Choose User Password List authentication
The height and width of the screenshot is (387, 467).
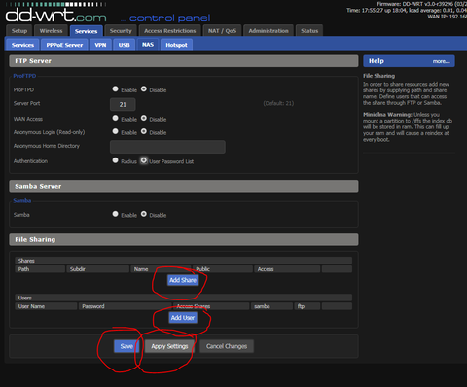coord(144,160)
